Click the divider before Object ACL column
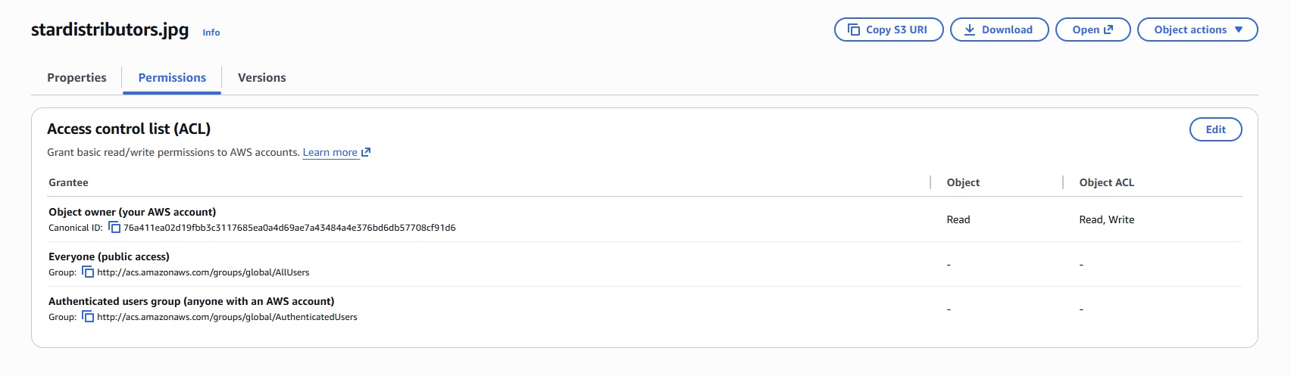 point(1063,182)
